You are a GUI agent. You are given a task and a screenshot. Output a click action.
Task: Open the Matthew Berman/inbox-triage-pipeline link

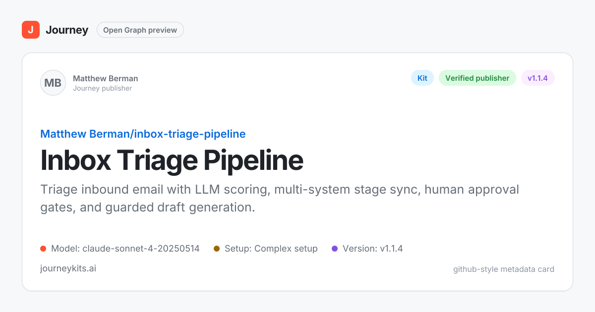pyautogui.click(x=143, y=134)
